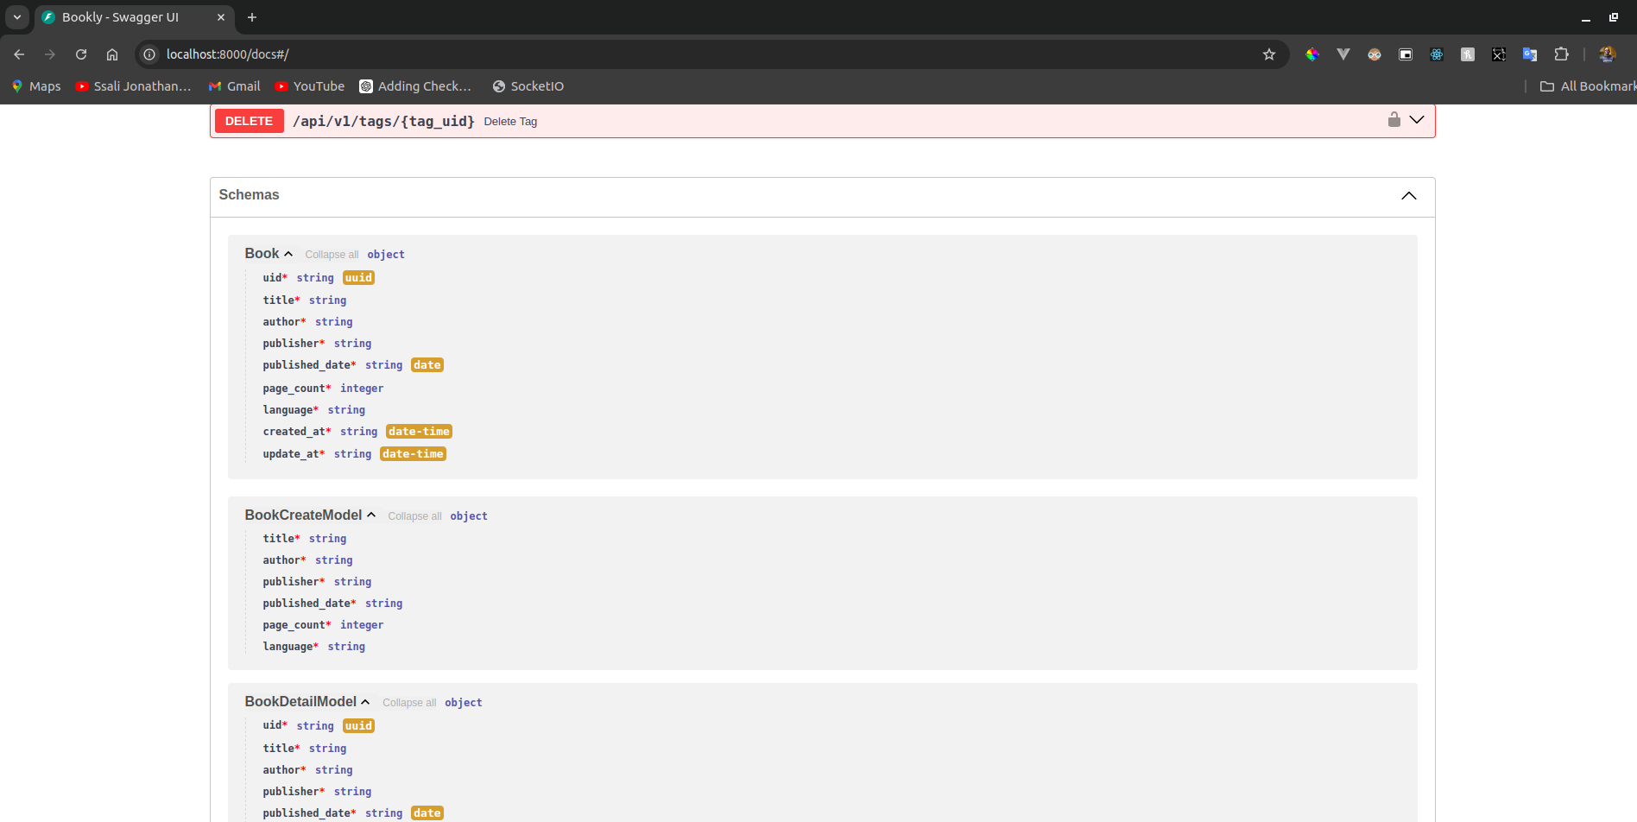Collapse the Schemas section
Image resolution: width=1637 pixels, height=822 pixels.
[1408, 195]
